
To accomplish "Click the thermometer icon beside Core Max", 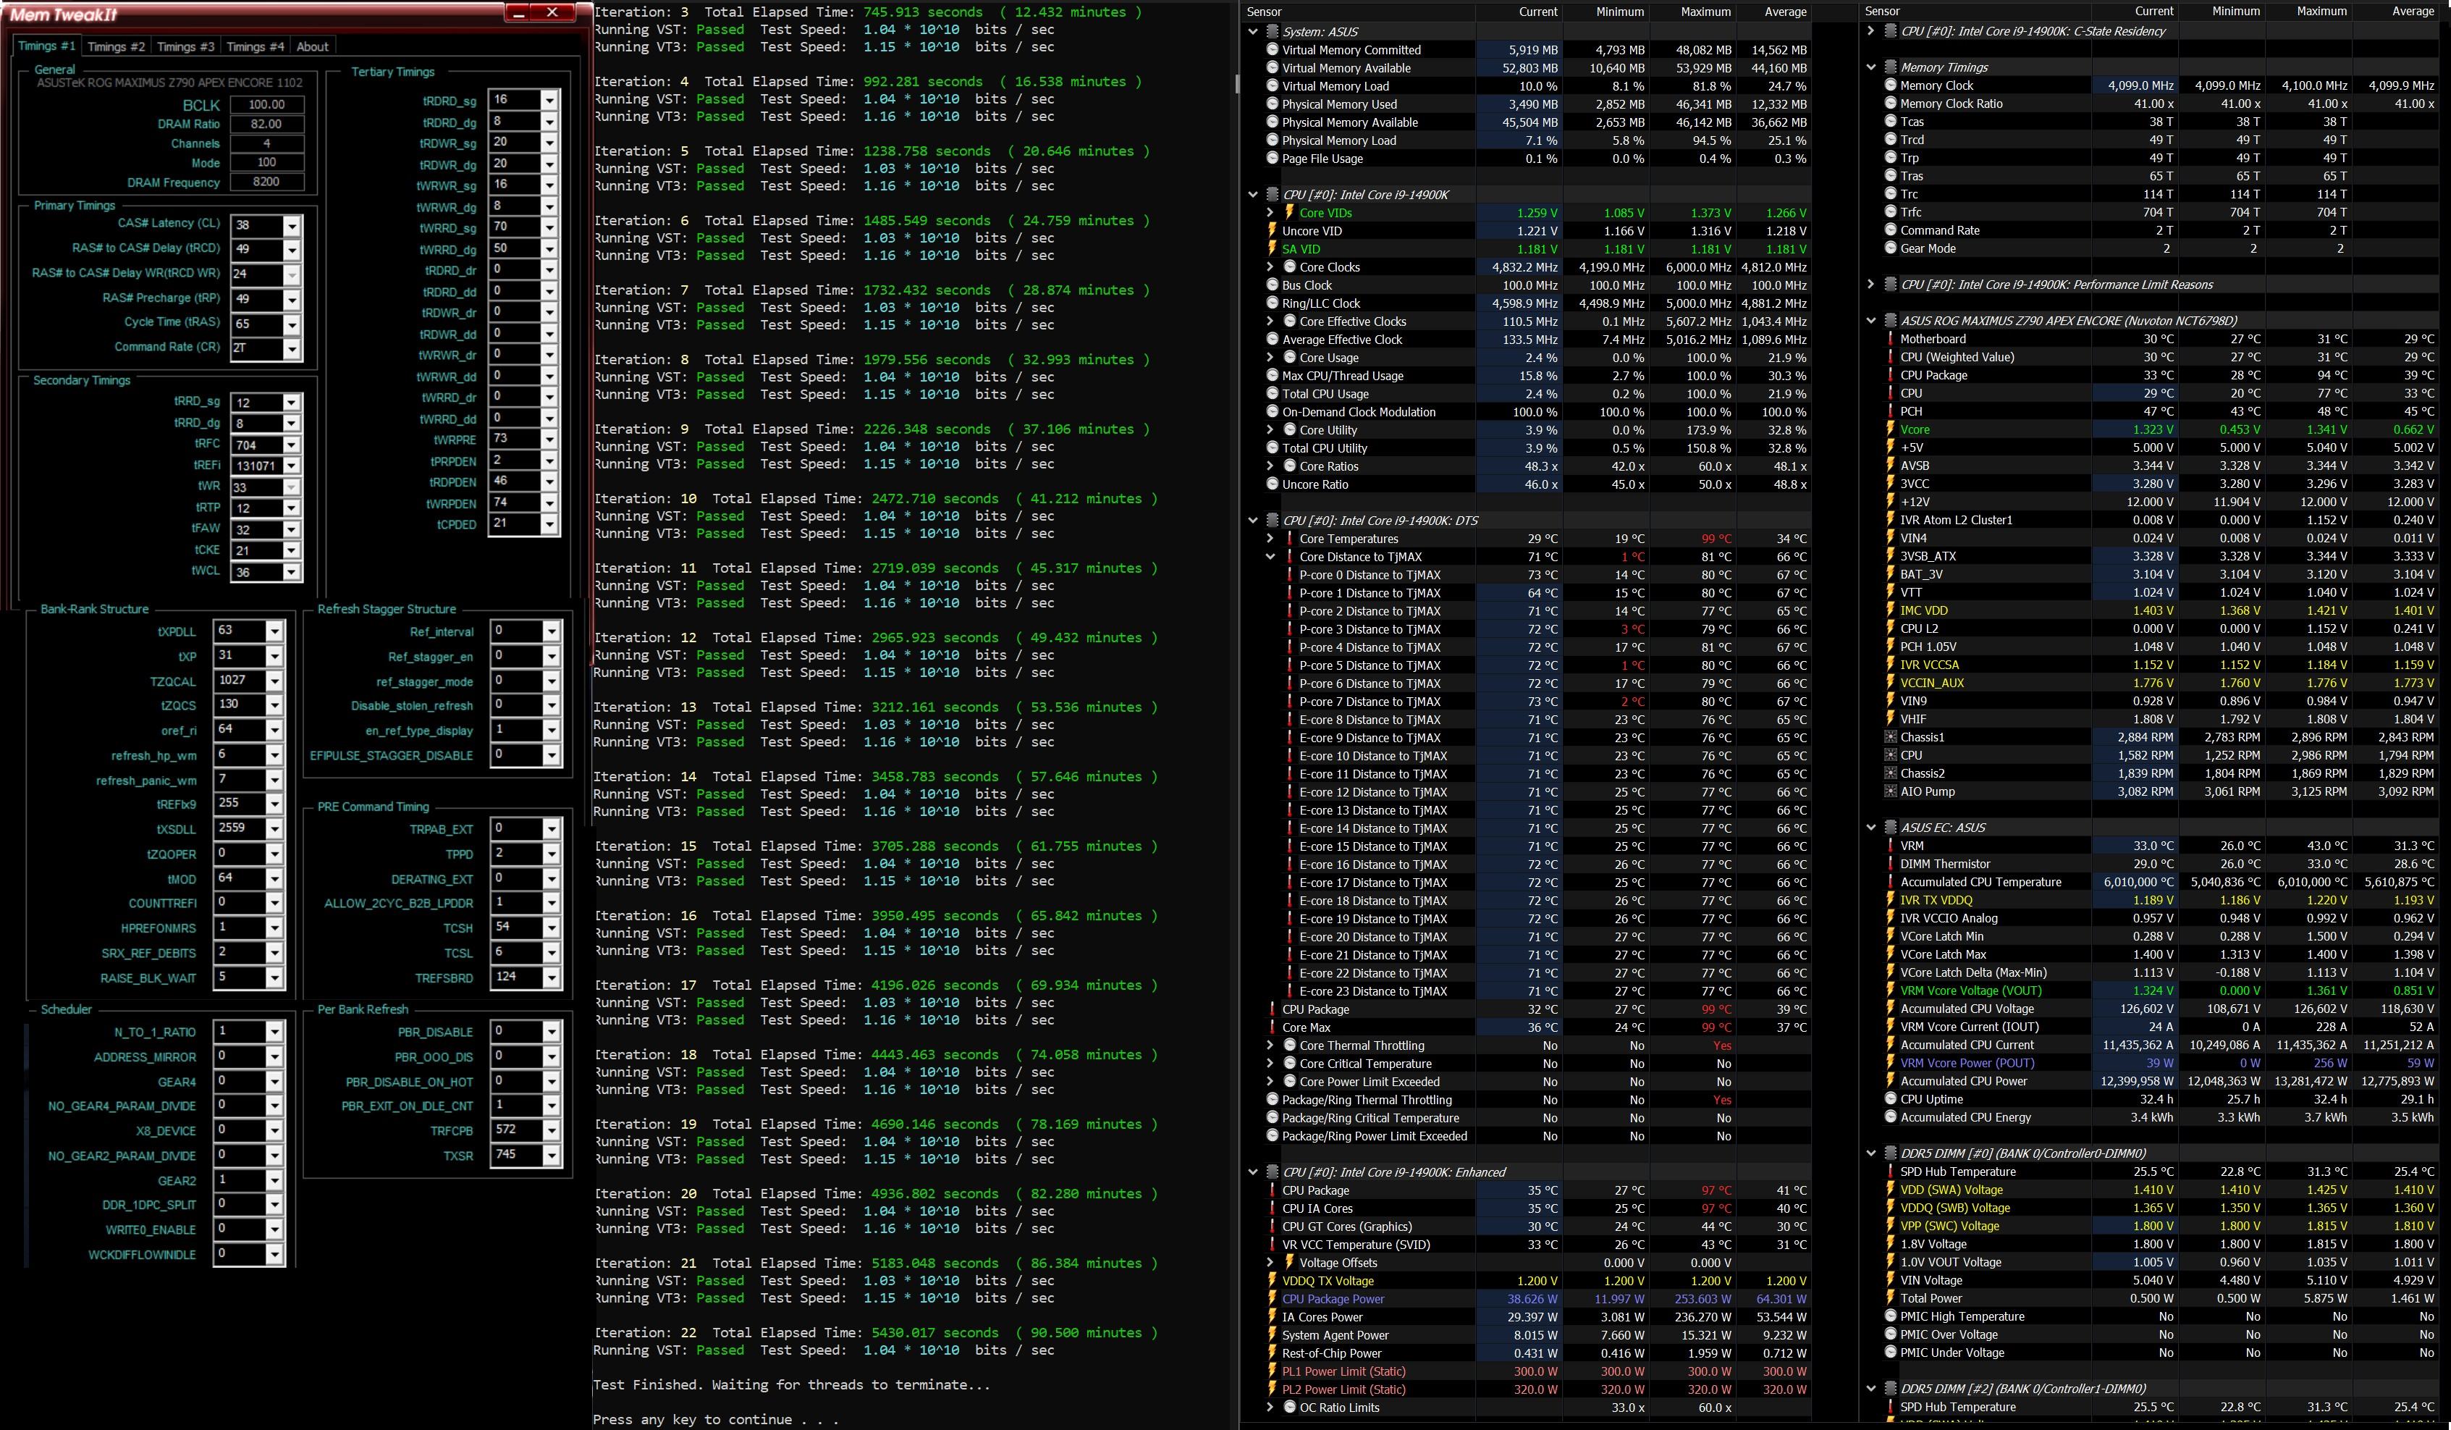I will tap(1271, 1027).
